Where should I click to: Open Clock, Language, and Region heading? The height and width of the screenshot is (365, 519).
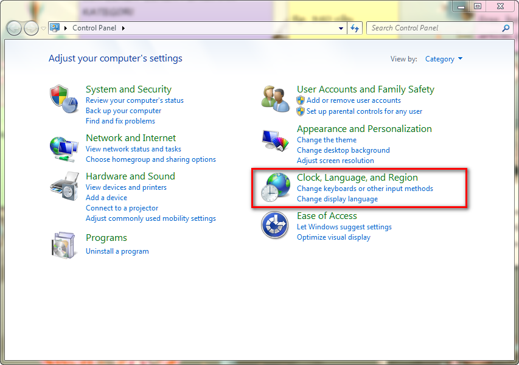click(357, 178)
